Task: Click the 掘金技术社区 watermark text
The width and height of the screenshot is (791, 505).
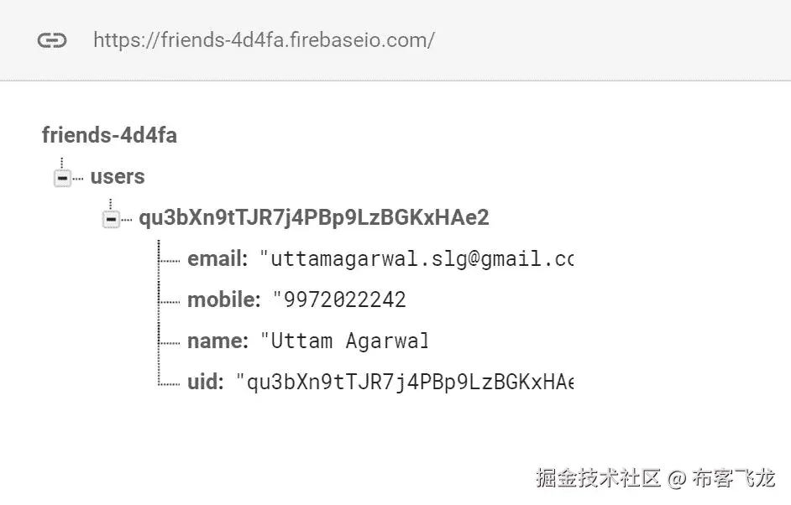Action: click(x=599, y=478)
